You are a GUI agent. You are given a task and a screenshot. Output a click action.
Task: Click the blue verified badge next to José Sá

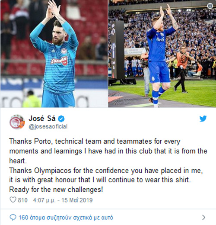pyautogui.click(x=61, y=119)
